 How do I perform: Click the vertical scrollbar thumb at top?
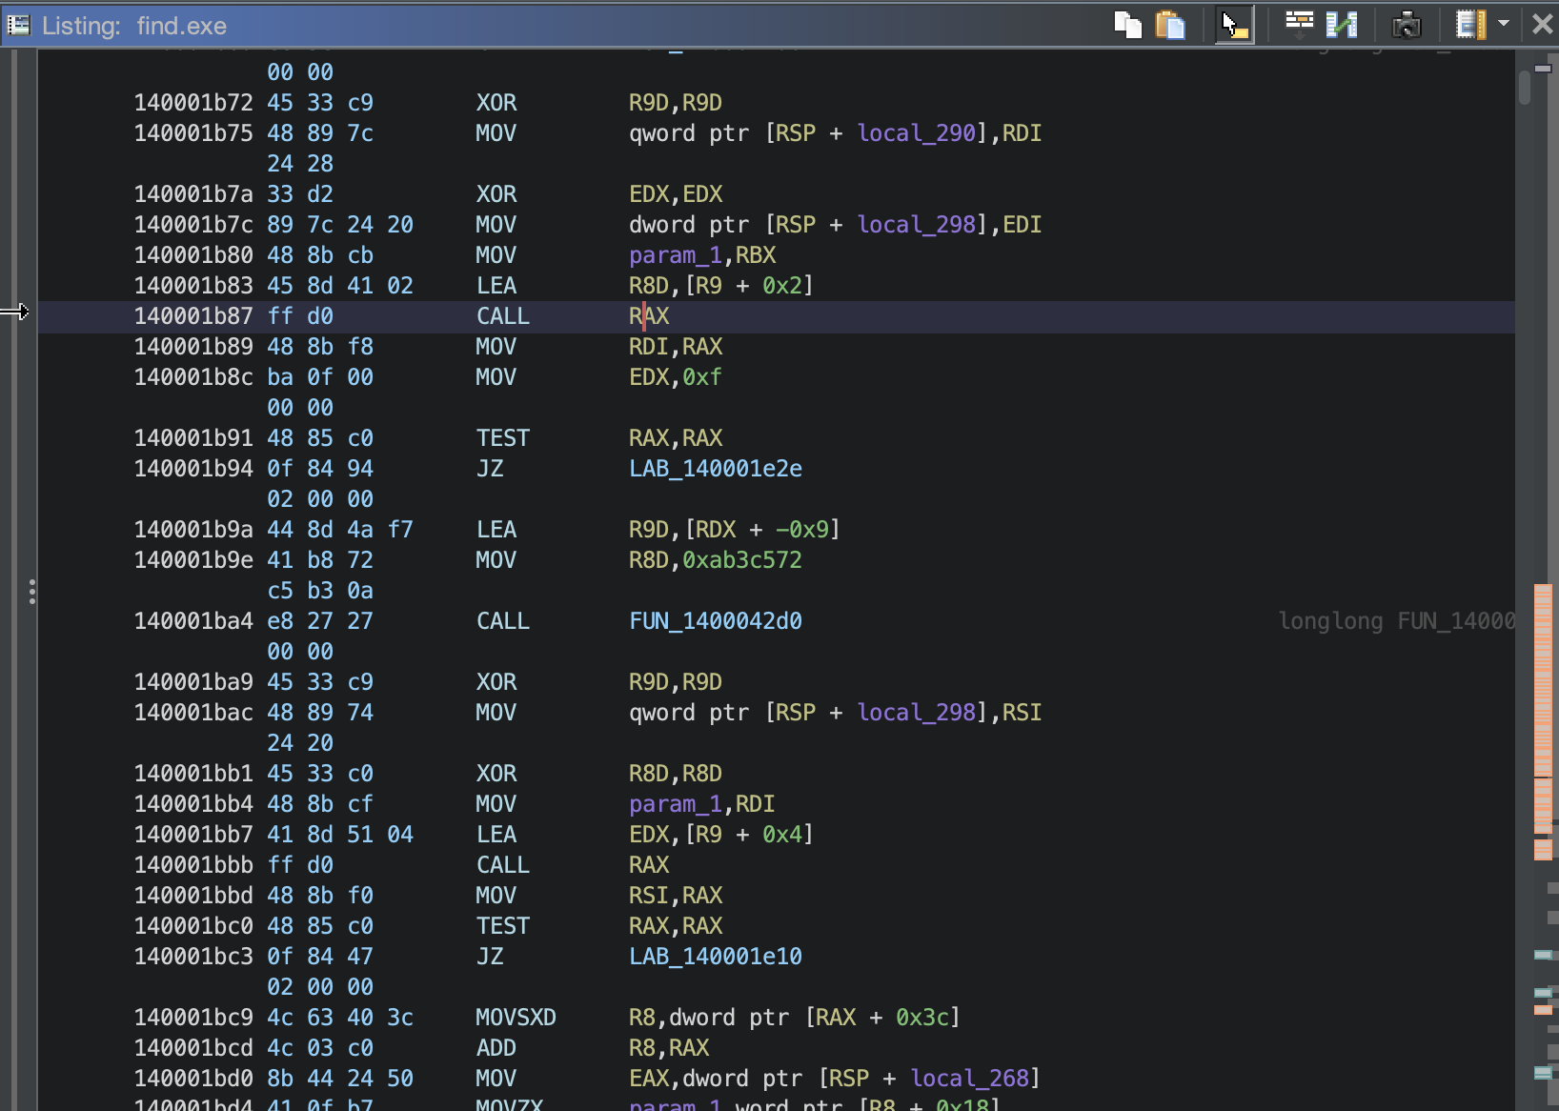[x=1525, y=89]
